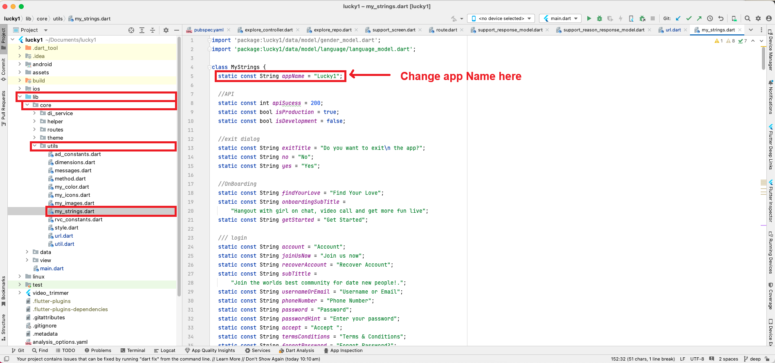Viewport: 775px width, 363px height.
Task: Expand the android folder in tree
Action: point(20,64)
